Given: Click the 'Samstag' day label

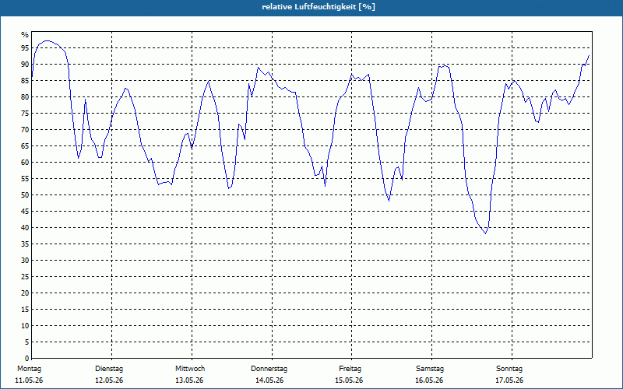Looking at the screenshot, I should pos(430,369).
